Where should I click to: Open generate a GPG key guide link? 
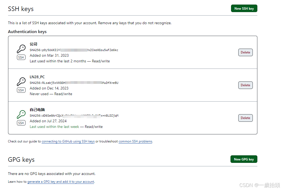[x=61, y=182]
